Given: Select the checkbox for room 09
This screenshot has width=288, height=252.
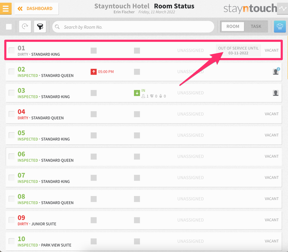Looking at the screenshot, I should click(x=12, y=220).
